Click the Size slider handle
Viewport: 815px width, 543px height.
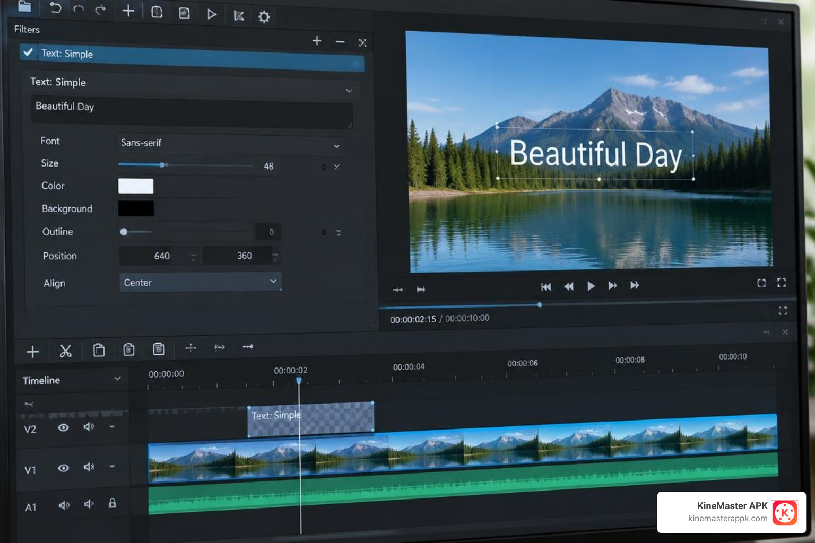[x=162, y=165]
